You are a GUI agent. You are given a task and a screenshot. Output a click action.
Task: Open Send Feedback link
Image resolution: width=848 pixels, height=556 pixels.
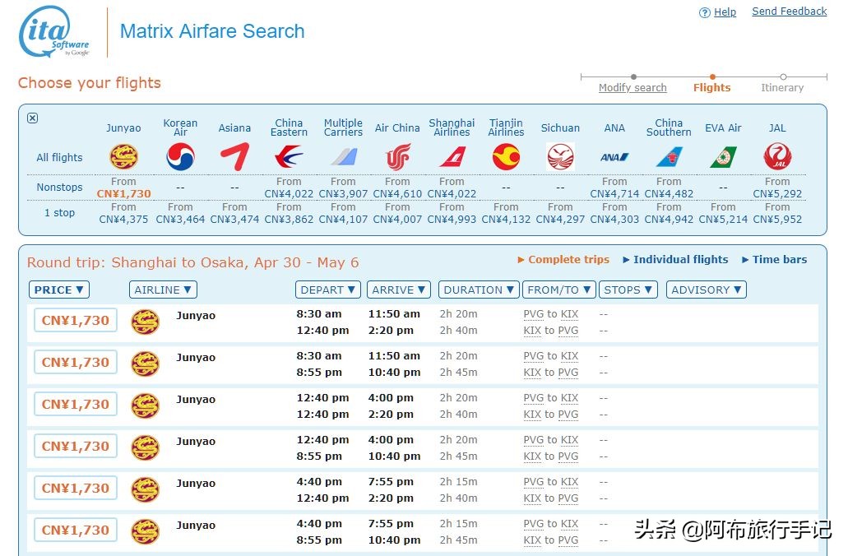[789, 12]
